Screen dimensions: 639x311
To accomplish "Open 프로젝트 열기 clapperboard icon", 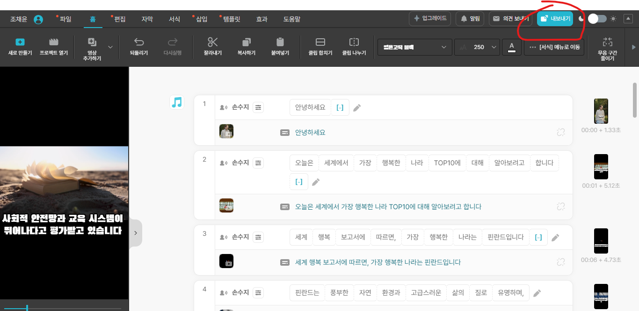I will click(54, 42).
